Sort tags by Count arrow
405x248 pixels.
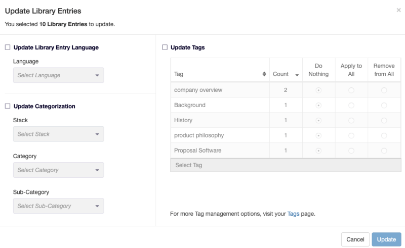tap(297, 74)
